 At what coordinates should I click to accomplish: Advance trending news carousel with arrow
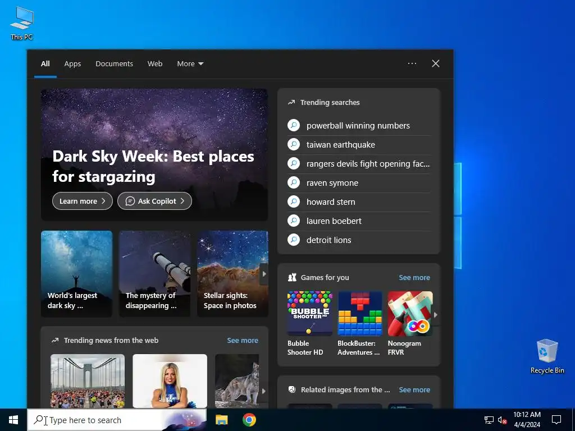[x=263, y=391]
